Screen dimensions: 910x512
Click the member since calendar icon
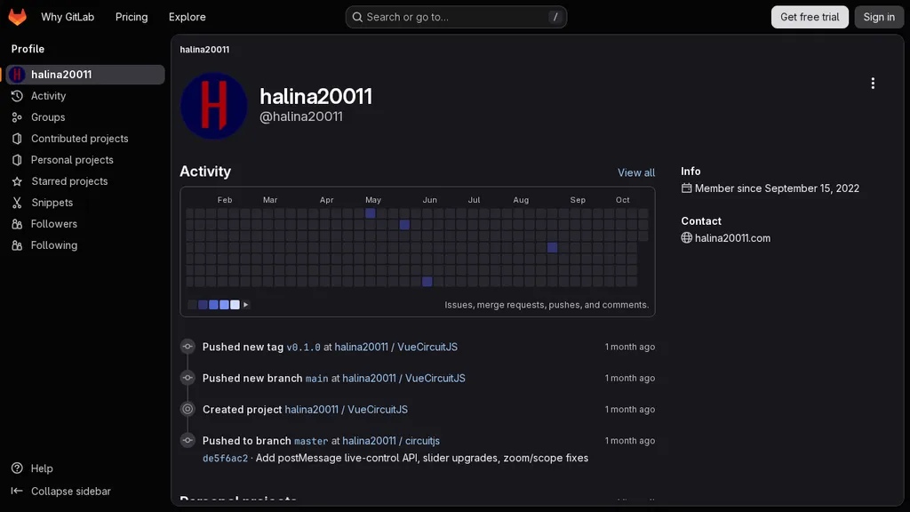(687, 188)
